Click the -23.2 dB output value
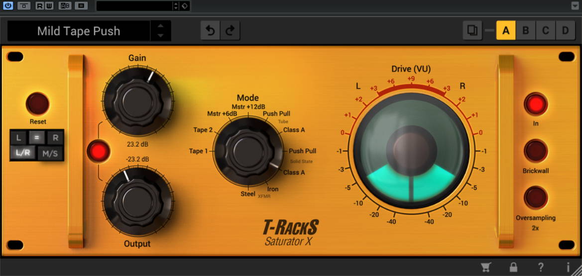Screen dimensions: 582x276 (x=137, y=159)
